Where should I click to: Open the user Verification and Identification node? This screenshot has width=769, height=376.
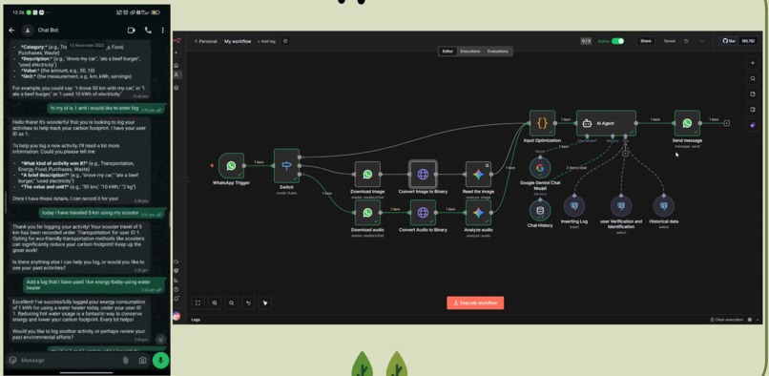click(621, 206)
